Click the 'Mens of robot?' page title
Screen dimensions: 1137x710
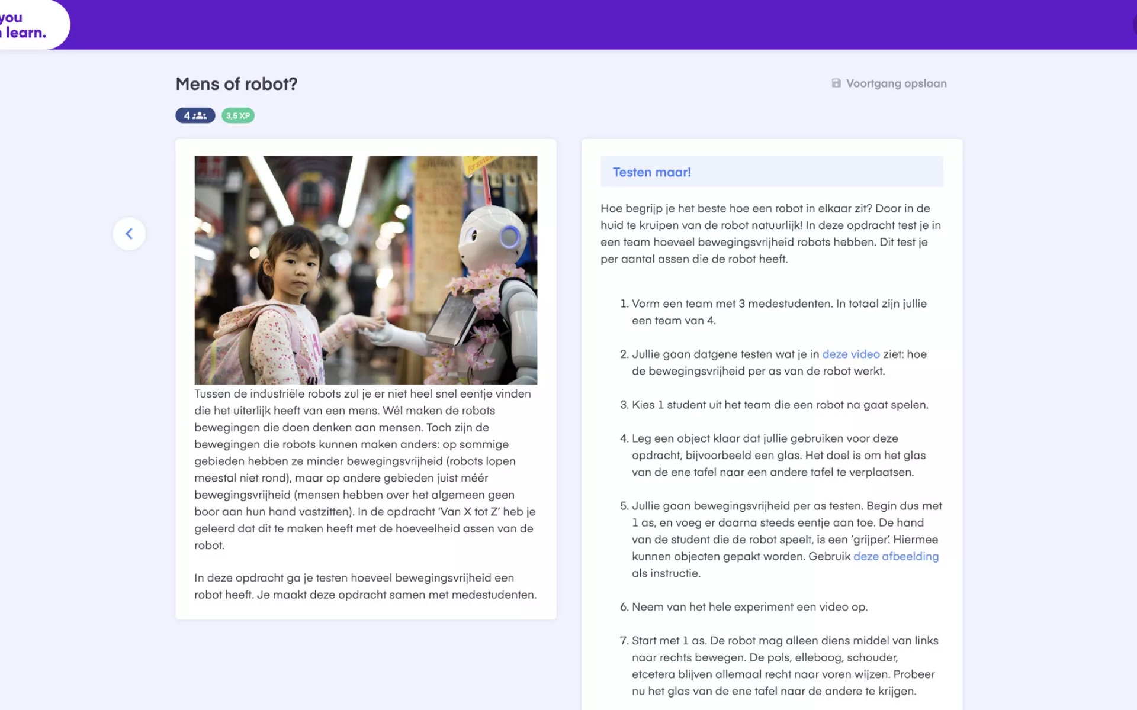point(236,84)
